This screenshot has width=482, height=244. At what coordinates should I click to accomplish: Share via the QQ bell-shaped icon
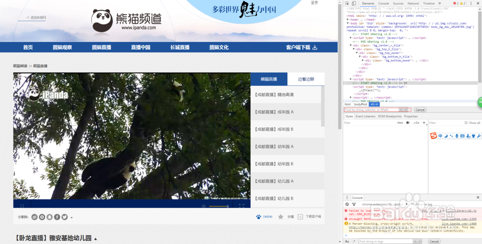click(x=50, y=217)
